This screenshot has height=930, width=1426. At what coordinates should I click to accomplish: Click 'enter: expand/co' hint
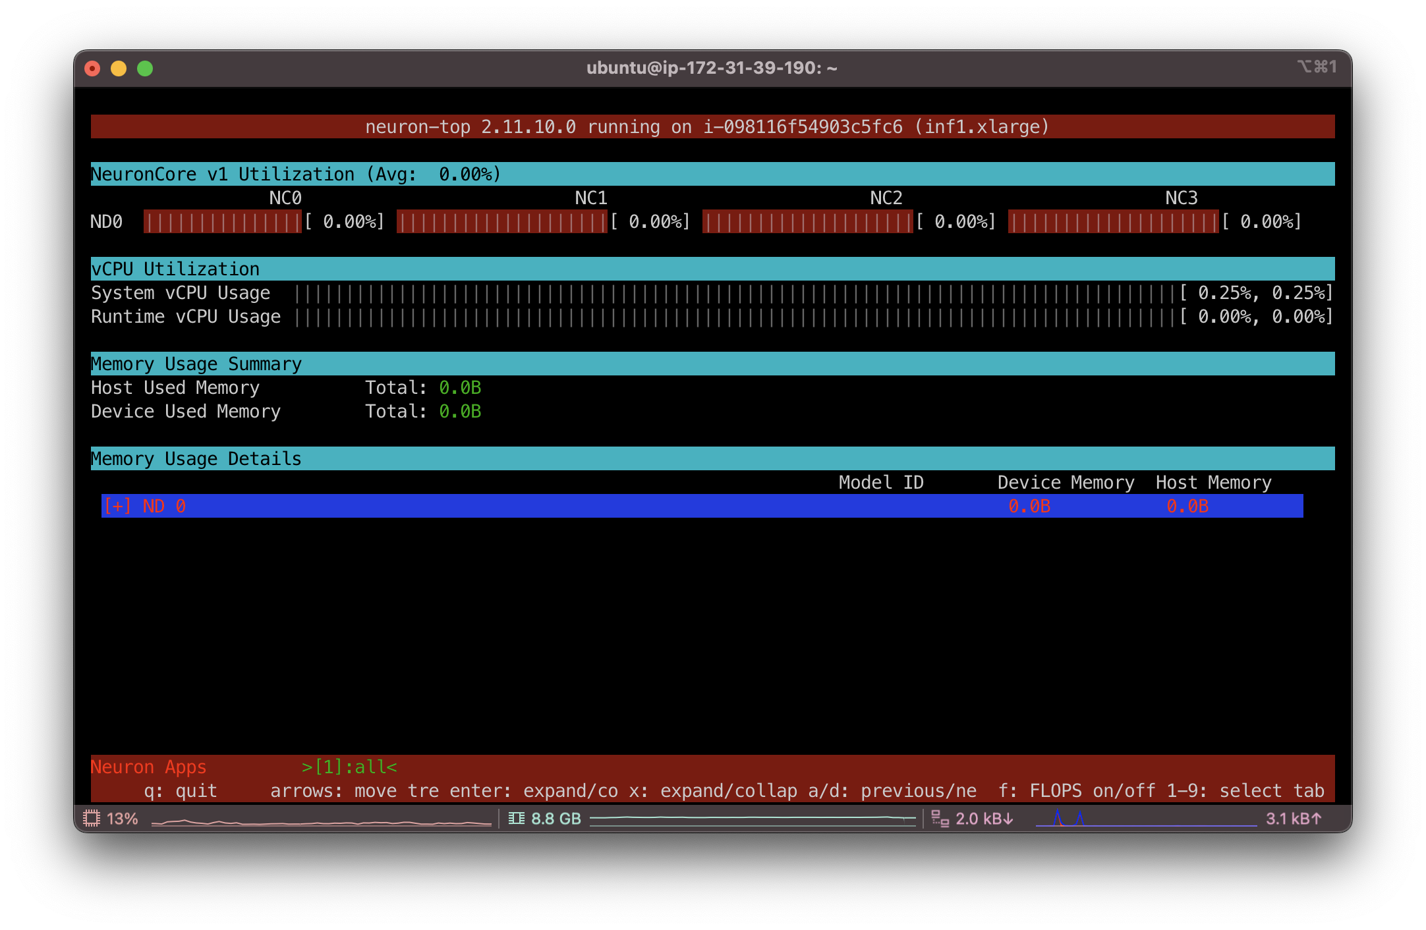pos(534,791)
